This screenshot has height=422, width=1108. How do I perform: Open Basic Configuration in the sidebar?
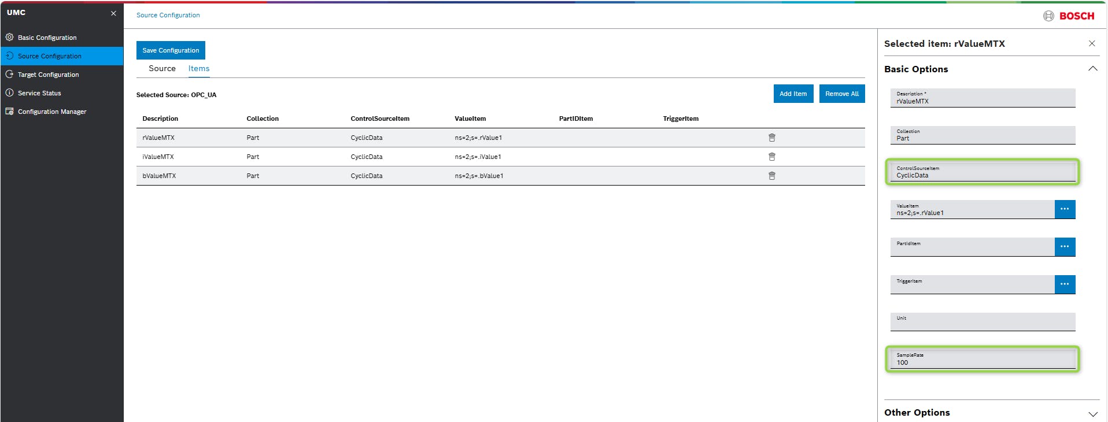(x=47, y=38)
